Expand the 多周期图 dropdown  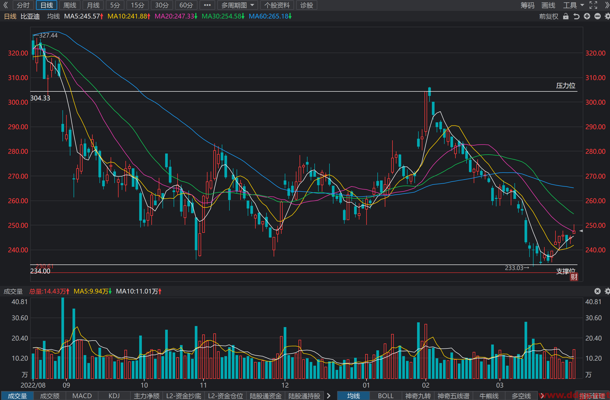click(x=238, y=5)
